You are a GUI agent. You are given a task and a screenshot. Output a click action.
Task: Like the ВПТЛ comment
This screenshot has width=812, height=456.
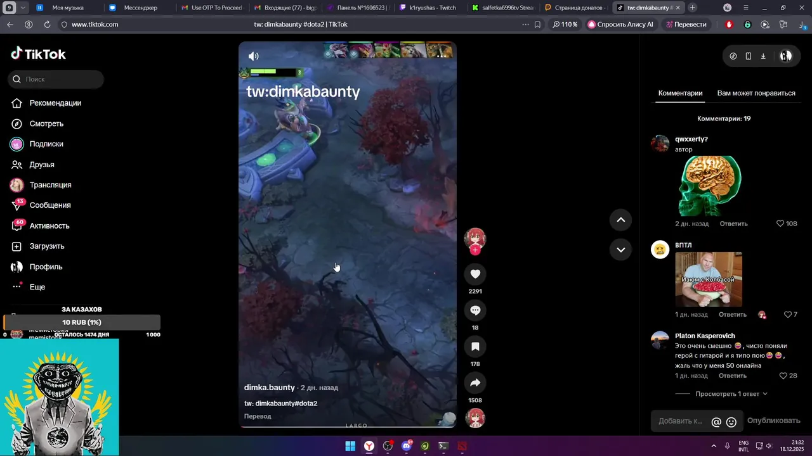pos(788,315)
